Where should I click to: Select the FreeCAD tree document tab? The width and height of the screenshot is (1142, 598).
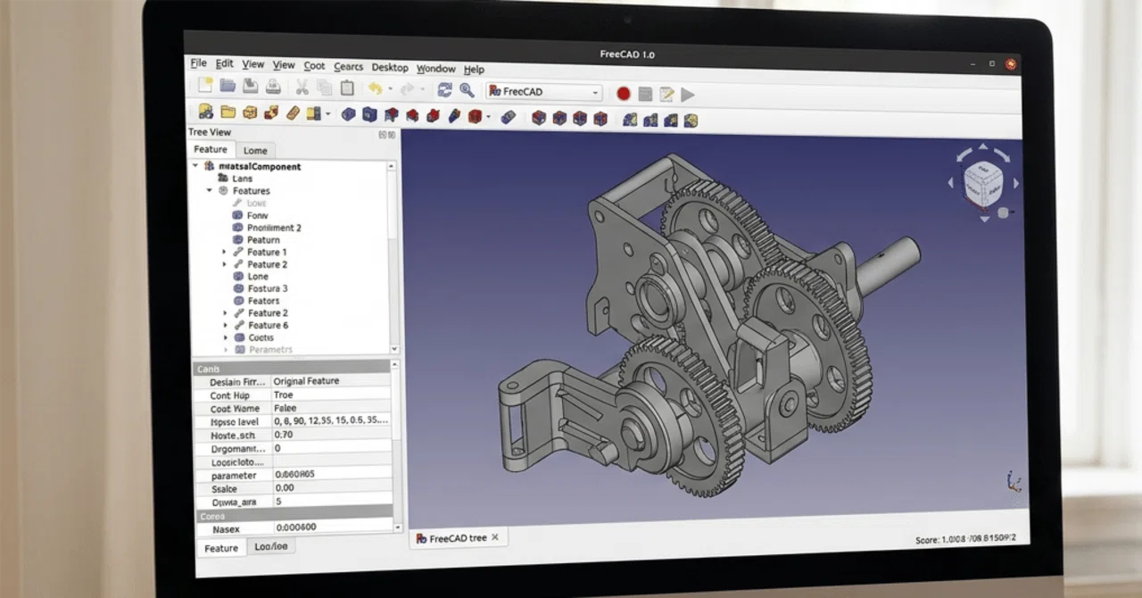coord(458,538)
